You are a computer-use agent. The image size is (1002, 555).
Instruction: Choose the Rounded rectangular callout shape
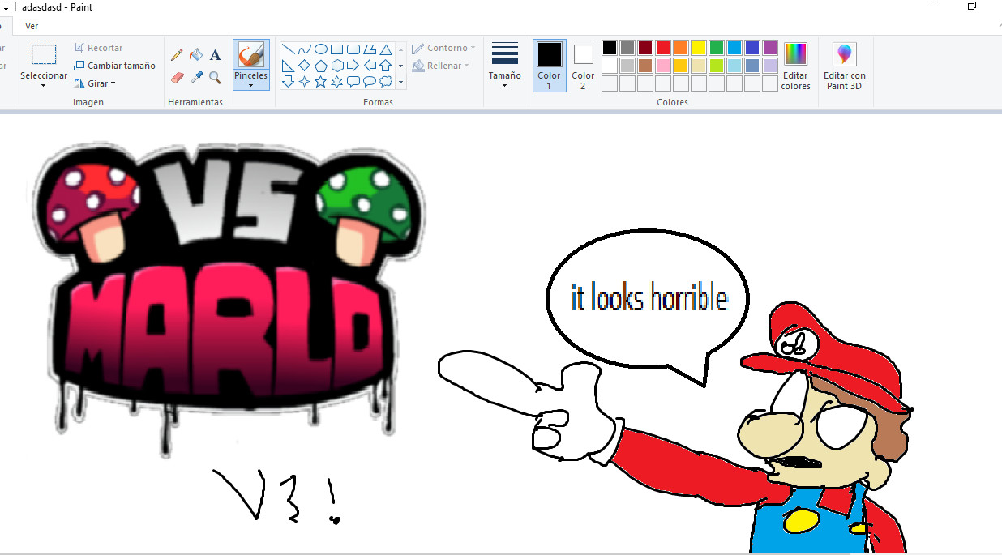point(353,81)
